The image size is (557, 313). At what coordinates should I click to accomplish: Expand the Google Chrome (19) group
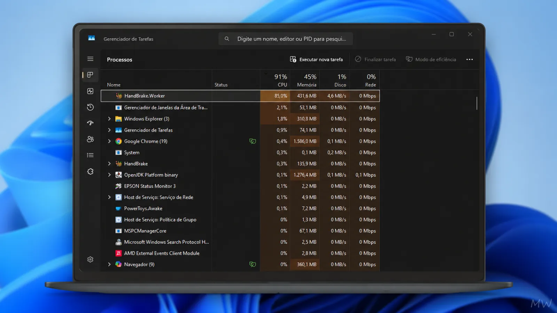109,141
